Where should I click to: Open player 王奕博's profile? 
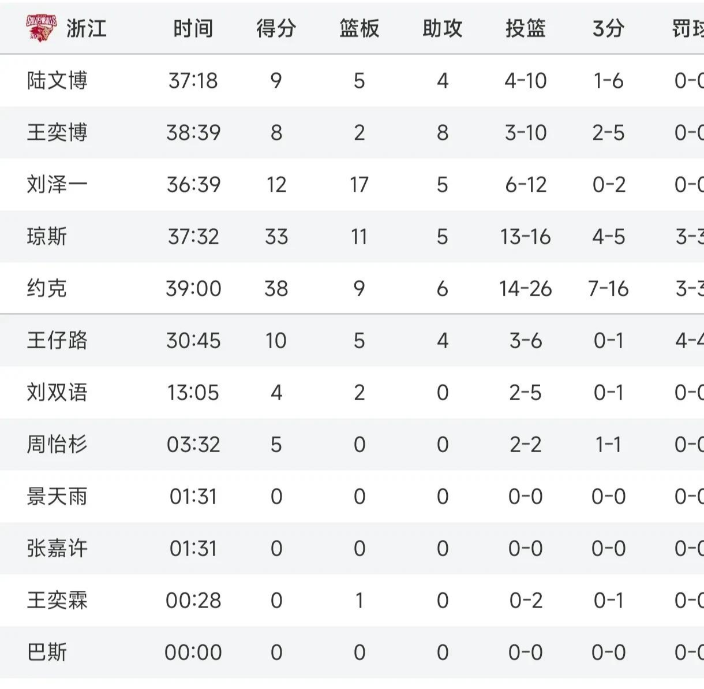coord(57,133)
